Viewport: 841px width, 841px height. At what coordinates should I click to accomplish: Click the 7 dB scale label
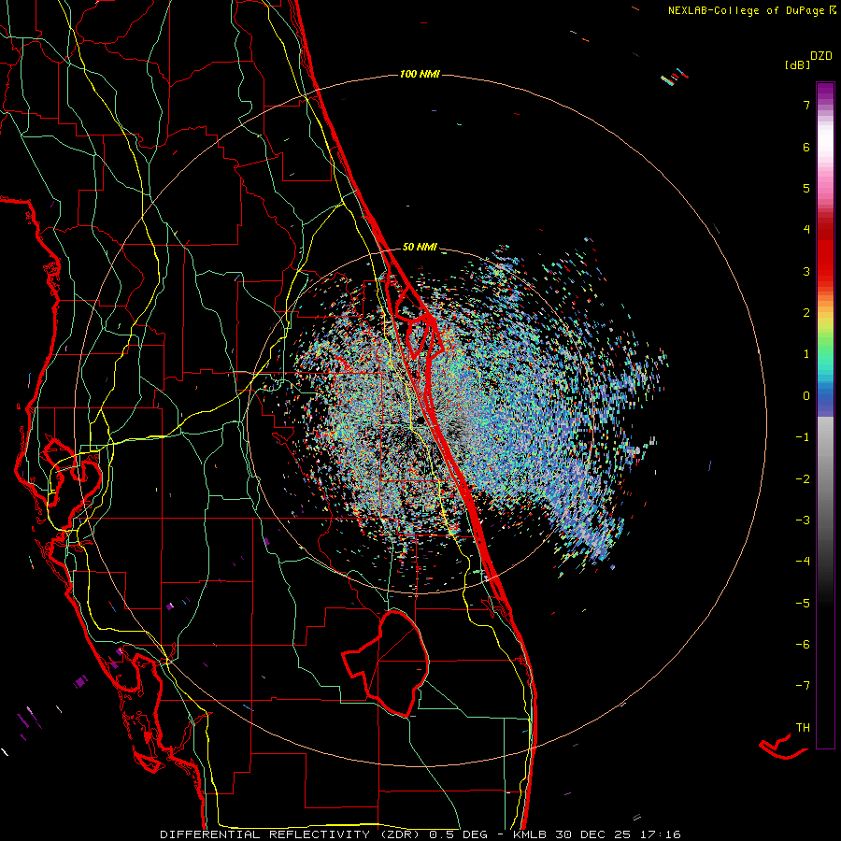(x=806, y=105)
